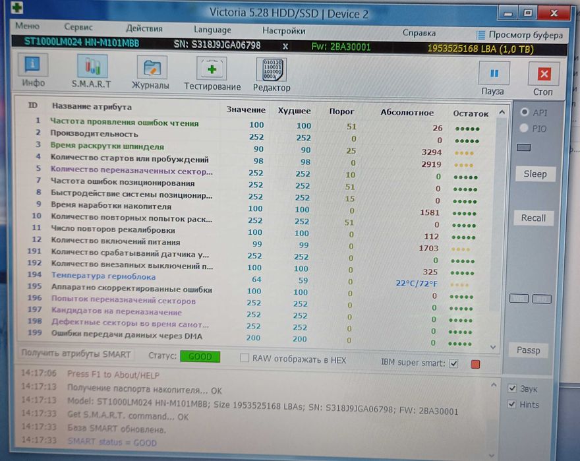Toggle the Hints checkbox
The height and width of the screenshot is (461, 580).
[x=511, y=404]
